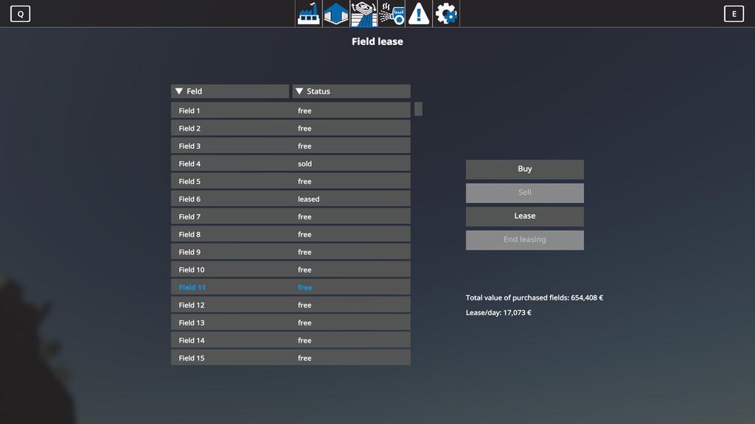
Task: Select the highlighted Field 11 row
Action: 290,287
